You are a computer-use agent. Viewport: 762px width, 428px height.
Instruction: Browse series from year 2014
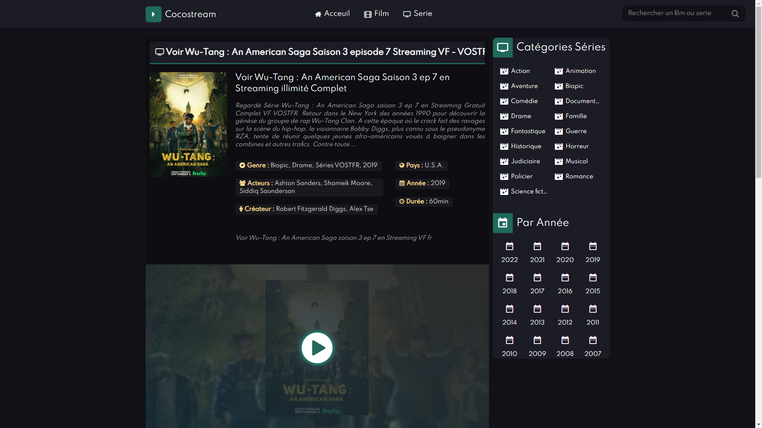510,322
